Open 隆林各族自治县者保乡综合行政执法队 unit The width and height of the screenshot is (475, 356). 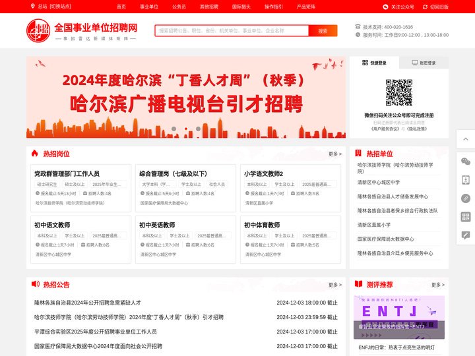(x=397, y=211)
